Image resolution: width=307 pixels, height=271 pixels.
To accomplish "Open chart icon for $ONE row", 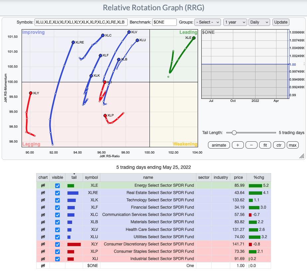I will click(43, 266).
